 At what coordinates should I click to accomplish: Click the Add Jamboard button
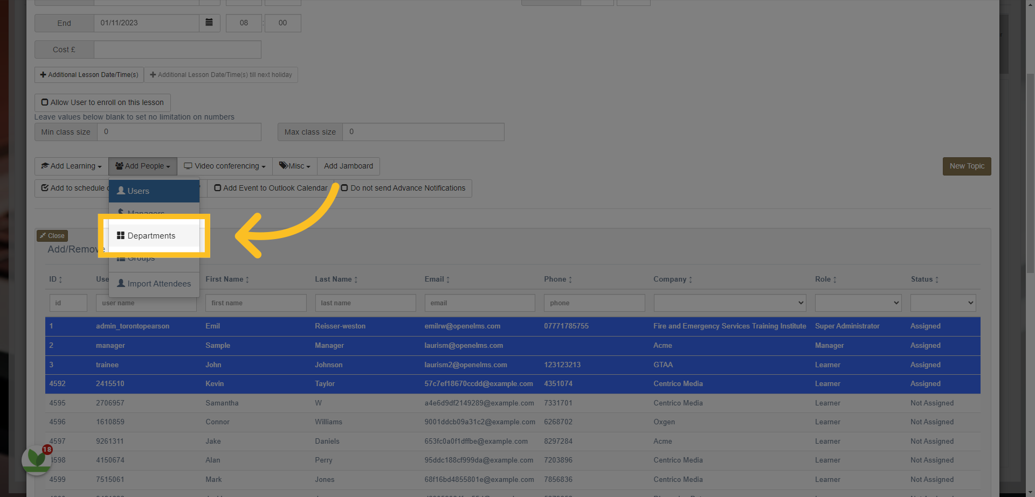[348, 166]
